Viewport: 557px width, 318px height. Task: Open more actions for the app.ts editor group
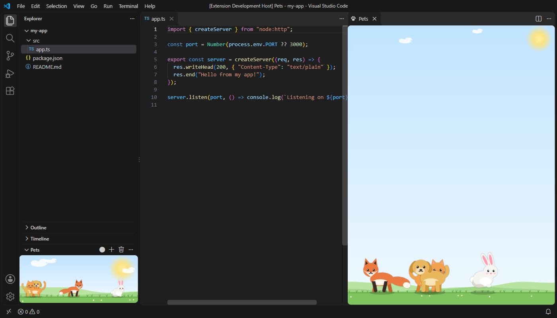[341, 19]
